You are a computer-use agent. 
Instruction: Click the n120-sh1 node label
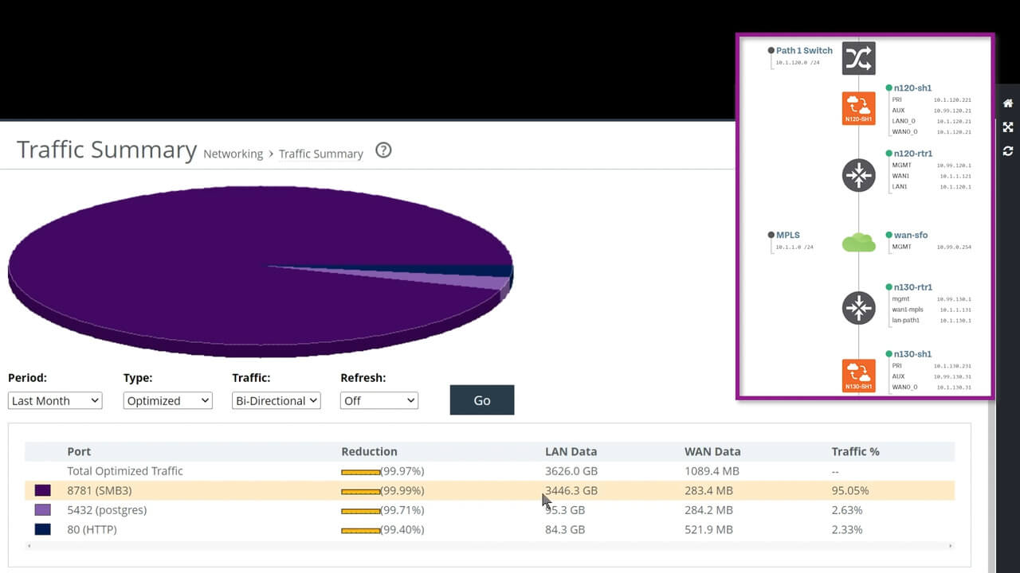[x=912, y=88]
